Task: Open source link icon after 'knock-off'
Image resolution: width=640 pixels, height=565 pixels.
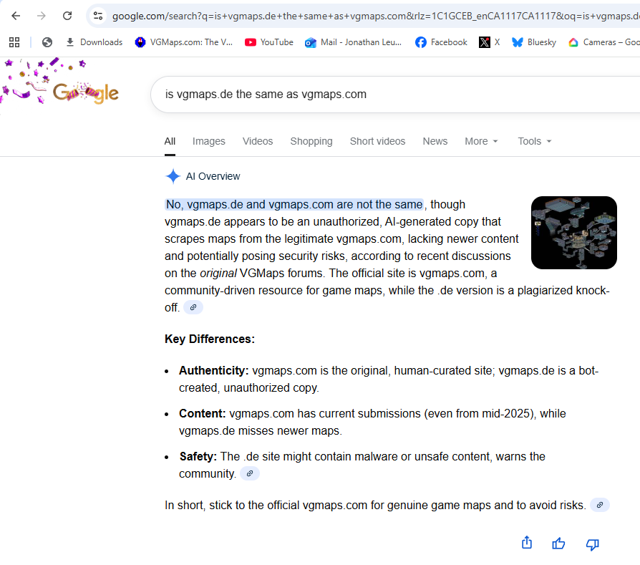Action: [193, 307]
